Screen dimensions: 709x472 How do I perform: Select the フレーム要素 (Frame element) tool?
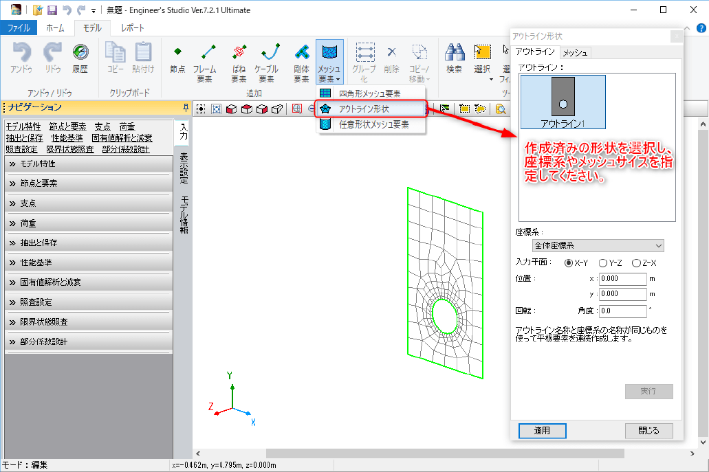[205, 62]
